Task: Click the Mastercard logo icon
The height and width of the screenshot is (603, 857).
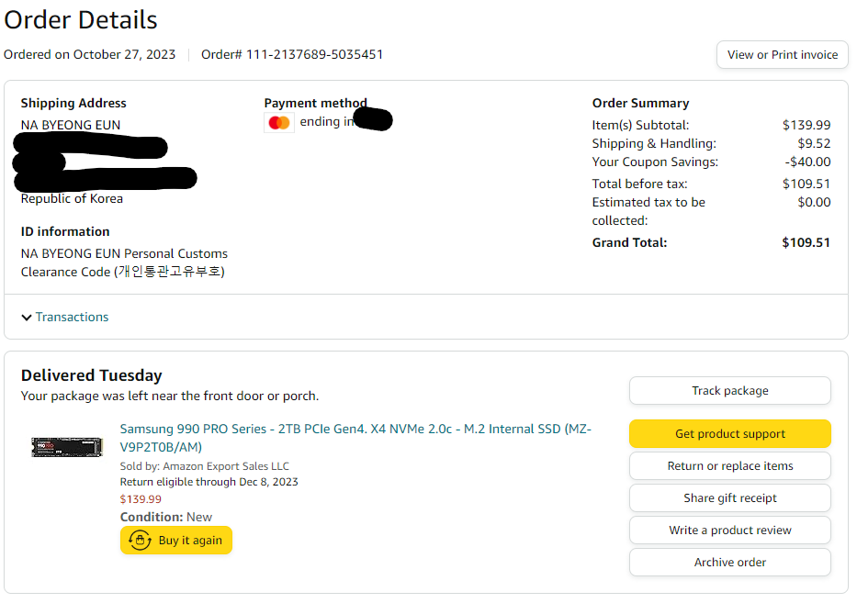Action: 279,122
